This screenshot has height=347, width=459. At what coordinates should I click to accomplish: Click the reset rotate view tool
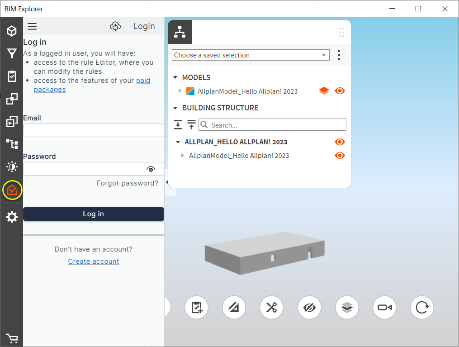tap(422, 307)
